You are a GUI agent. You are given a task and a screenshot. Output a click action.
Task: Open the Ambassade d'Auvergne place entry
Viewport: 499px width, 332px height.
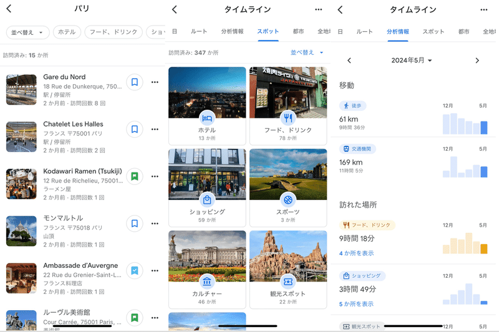tap(82, 278)
